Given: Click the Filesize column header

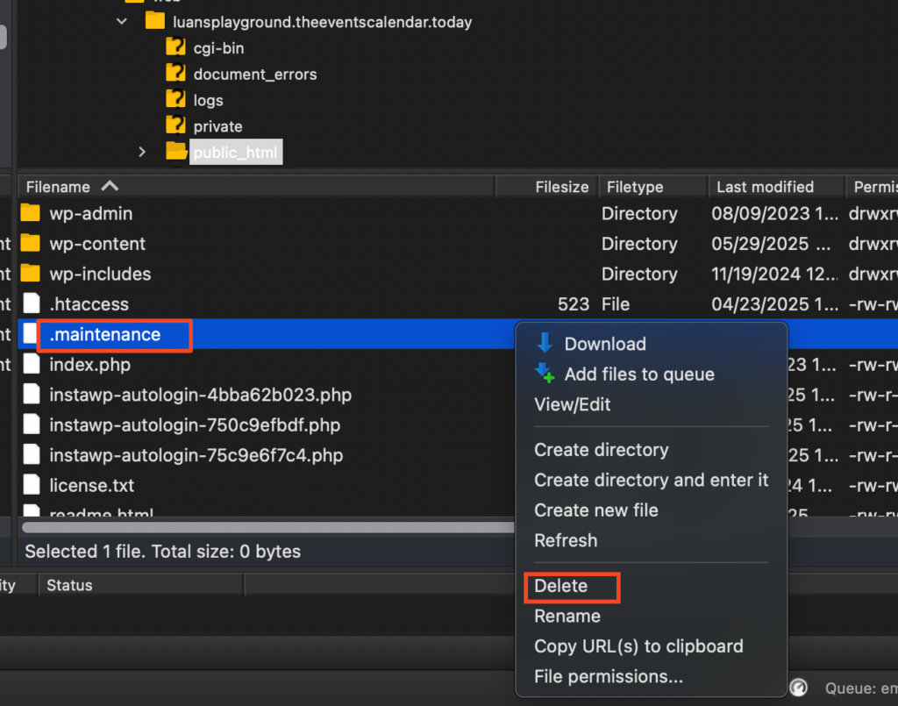Looking at the screenshot, I should (x=561, y=187).
